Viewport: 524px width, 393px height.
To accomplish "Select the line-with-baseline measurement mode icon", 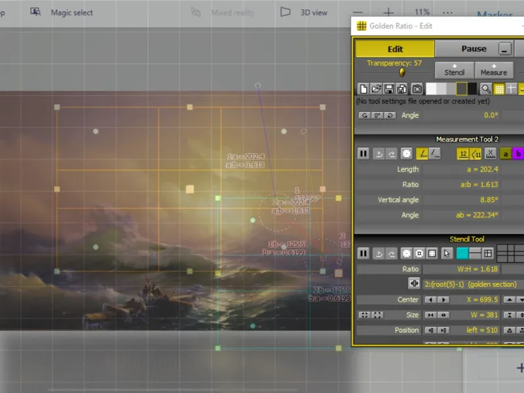I will tap(434, 154).
